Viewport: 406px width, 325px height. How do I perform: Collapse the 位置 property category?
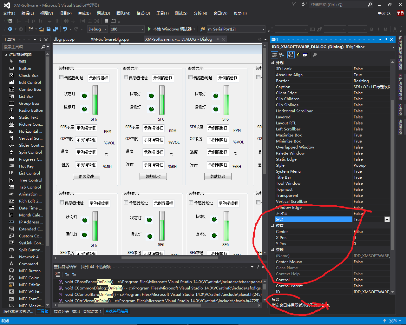pyautogui.click(x=272, y=225)
